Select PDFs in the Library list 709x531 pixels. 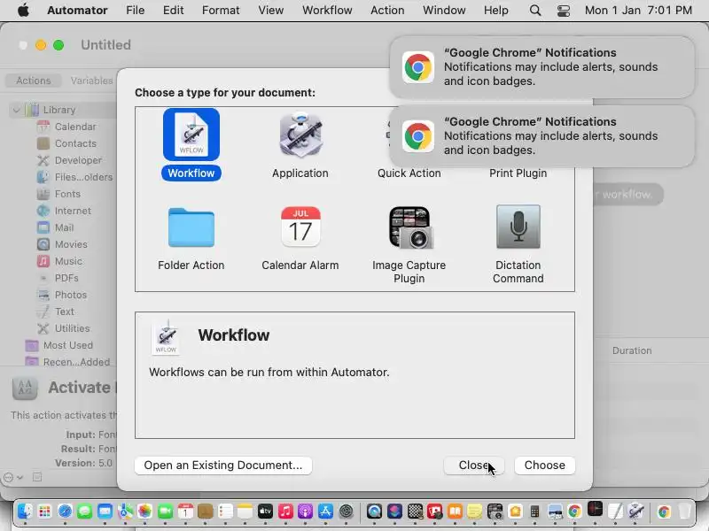pos(66,278)
